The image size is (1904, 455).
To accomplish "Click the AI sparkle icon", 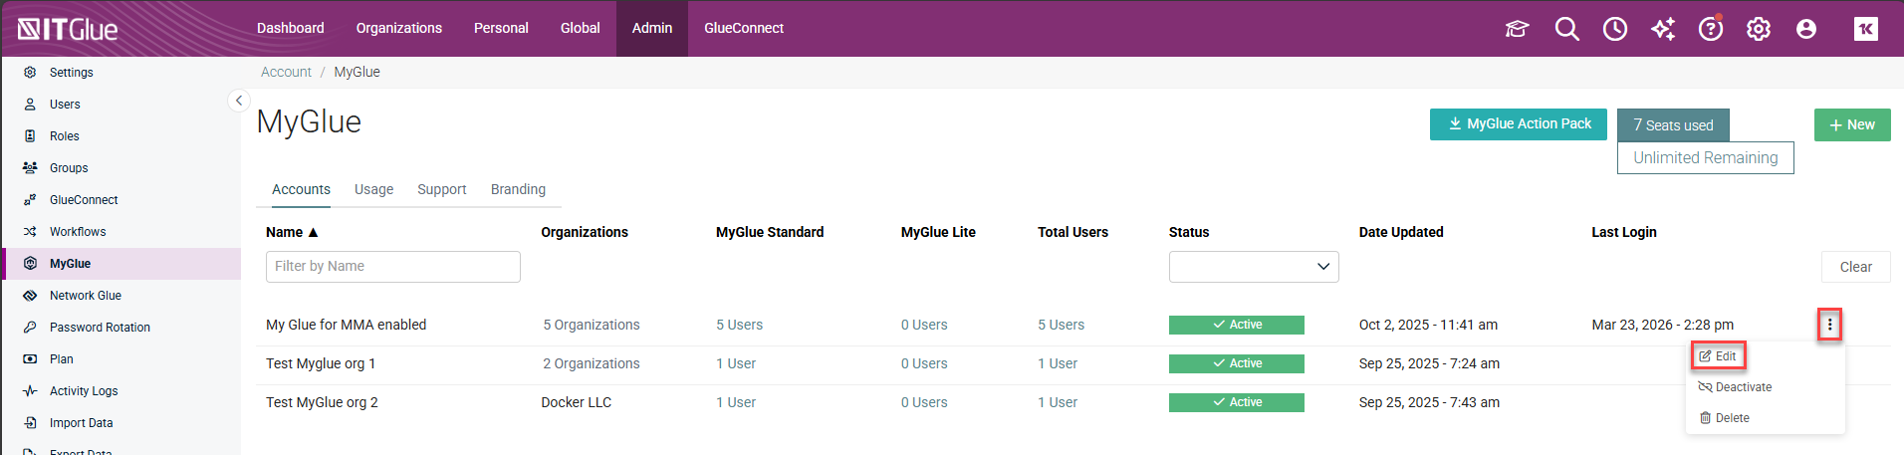I will (x=1662, y=29).
